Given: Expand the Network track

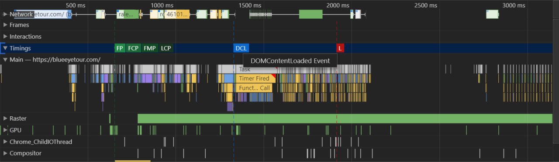Looking at the screenshot, I should pyautogui.click(x=5, y=14).
